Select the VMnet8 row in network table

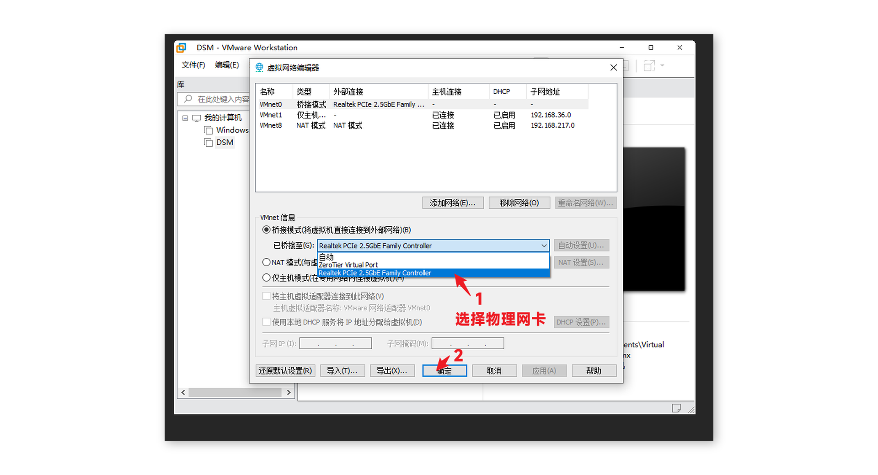coord(423,126)
